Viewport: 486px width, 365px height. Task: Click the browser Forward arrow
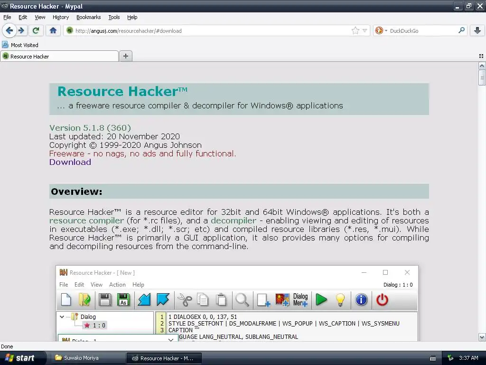point(21,30)
